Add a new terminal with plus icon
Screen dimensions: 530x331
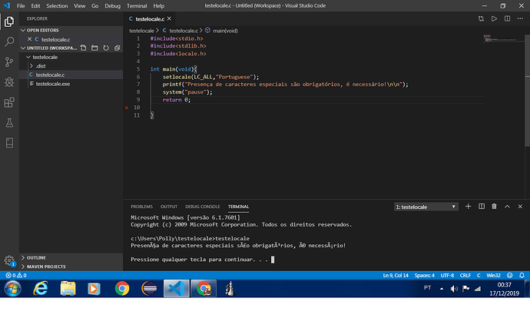point(468,207)
